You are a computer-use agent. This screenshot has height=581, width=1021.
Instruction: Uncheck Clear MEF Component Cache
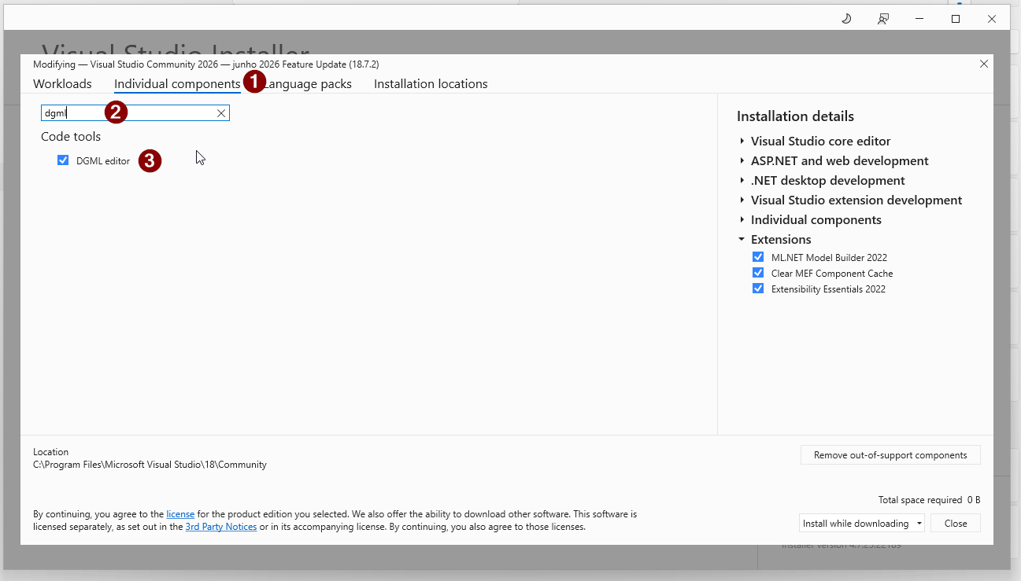pyautogui.click(x=758, y=273)
